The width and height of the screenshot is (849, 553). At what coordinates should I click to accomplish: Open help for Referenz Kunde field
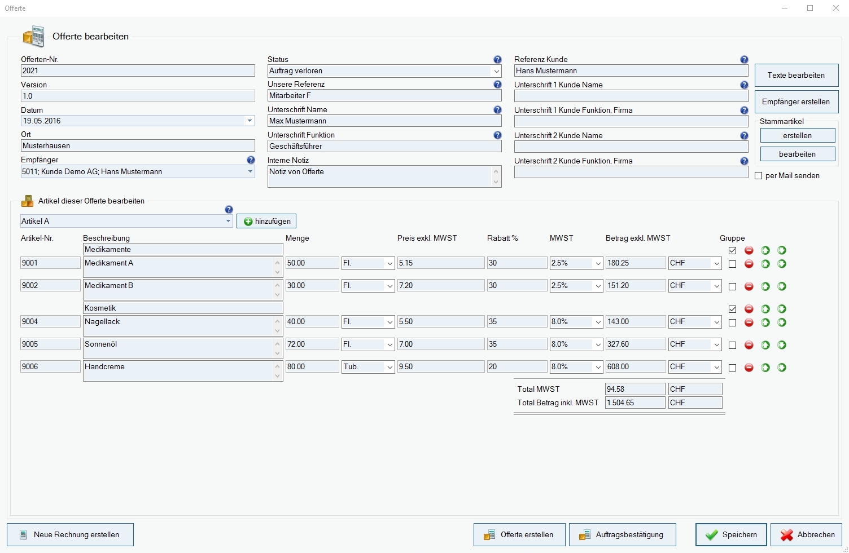[x=744, y=60]
